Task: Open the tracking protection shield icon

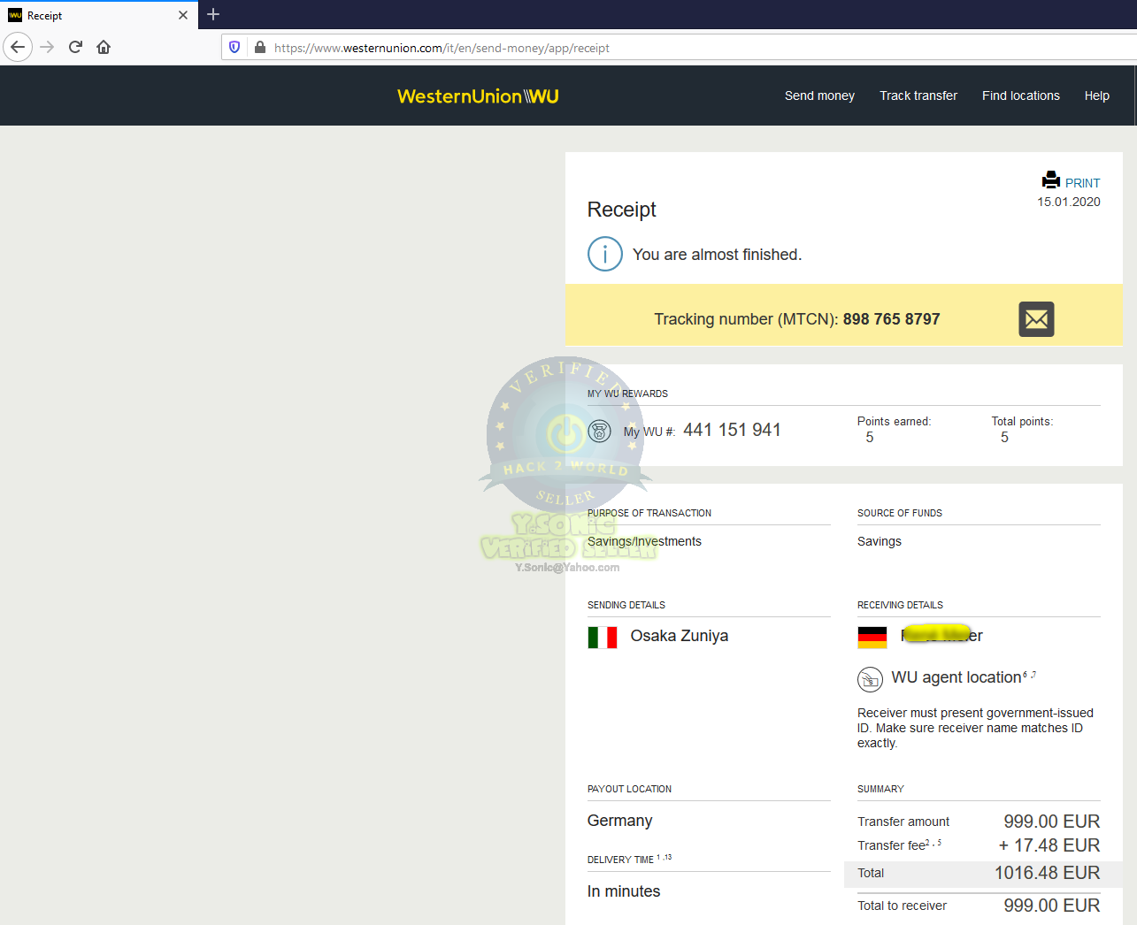Action: click(234, 48)
